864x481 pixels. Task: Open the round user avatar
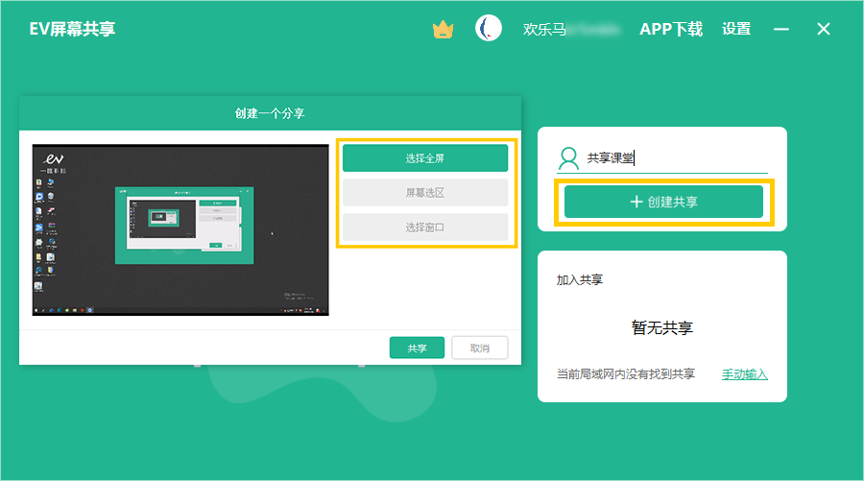pyautogui.click(x=489, y=28)
